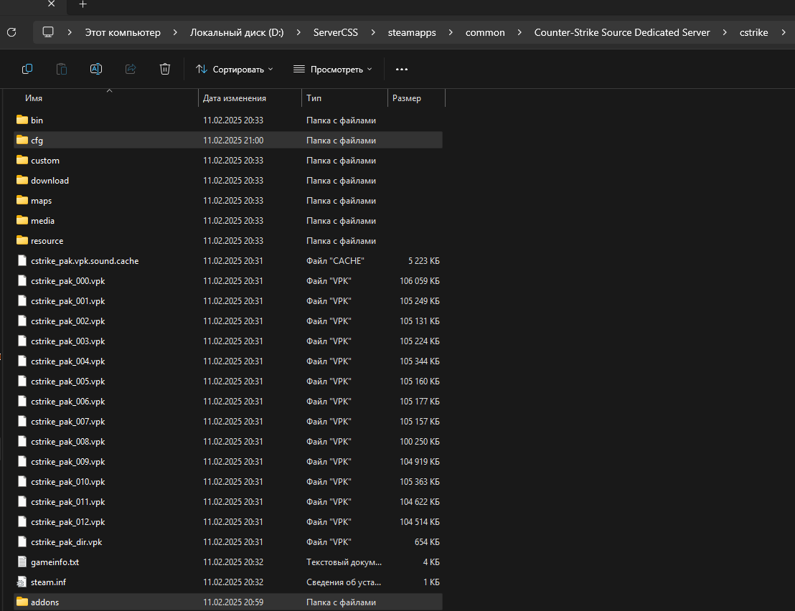Open the Просмотреть view dropdown
Screen dimensions: 795x611
(333, 70)
